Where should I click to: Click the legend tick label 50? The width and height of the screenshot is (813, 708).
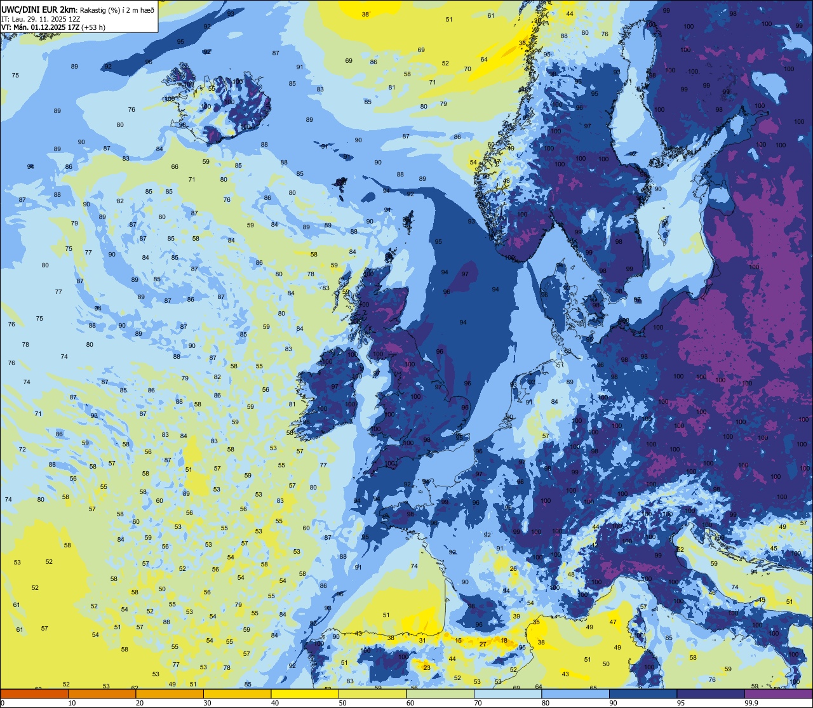click(x=342, y=703)
